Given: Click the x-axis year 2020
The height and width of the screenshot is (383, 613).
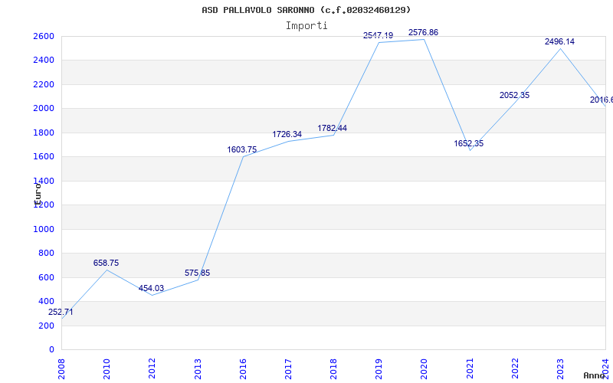Looking at the screenshot, I should click(425, 368).
